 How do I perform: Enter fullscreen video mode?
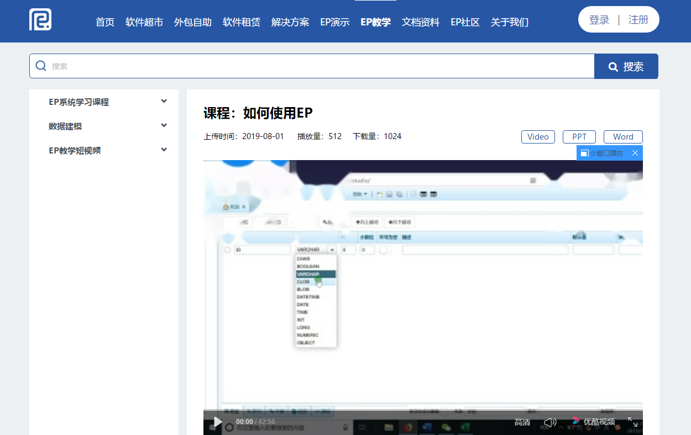coord(633,422)
